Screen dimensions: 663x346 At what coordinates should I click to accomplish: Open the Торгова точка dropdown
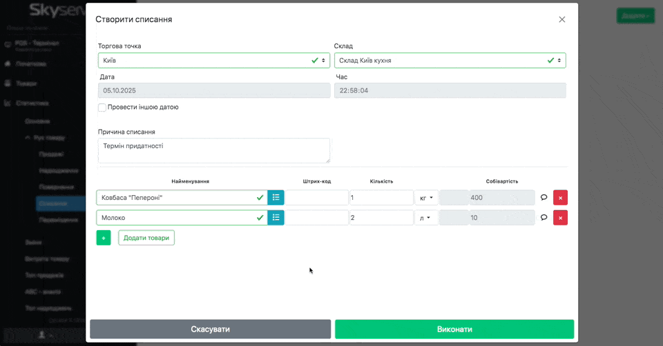pos(213,61)
